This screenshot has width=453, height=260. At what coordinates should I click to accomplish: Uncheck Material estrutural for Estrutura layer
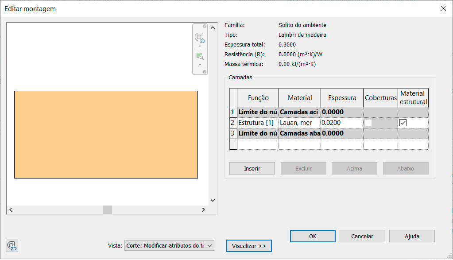pyautogui.click(x=403, y=123)
